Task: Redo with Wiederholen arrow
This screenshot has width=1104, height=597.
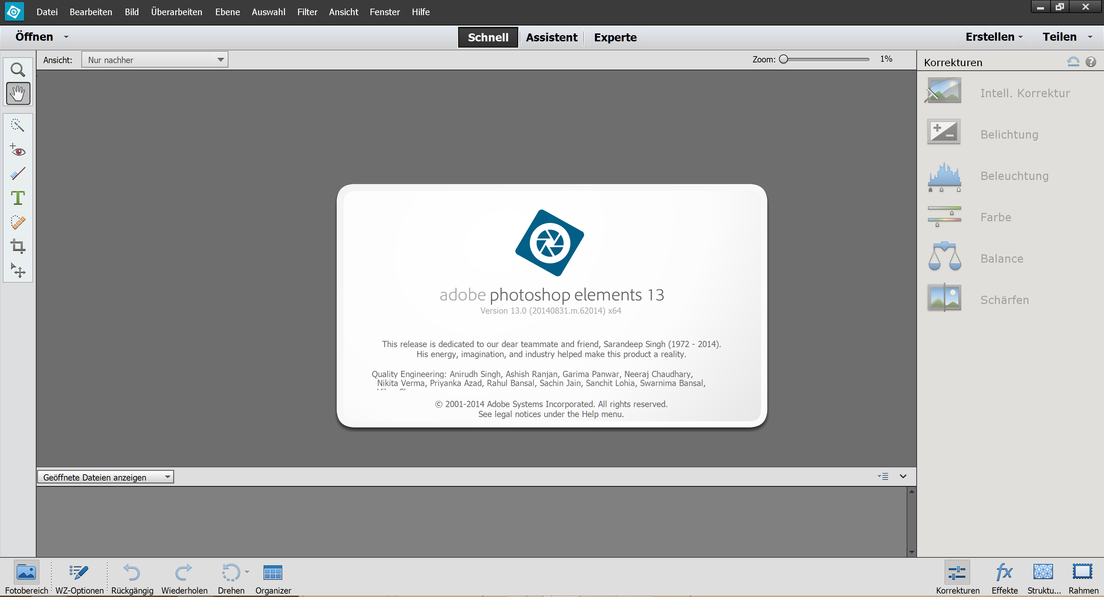Action: 184,578
